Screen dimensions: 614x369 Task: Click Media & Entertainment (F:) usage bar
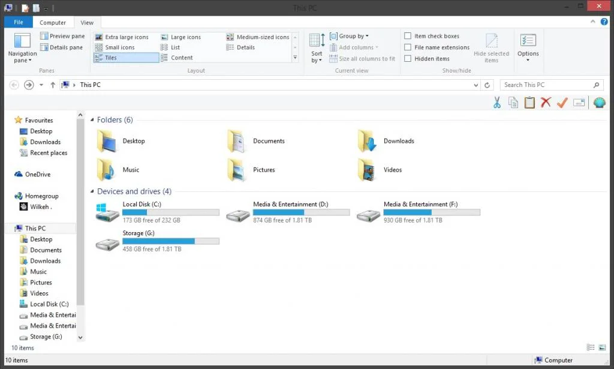pyautogui.click(x=432, y=212)
